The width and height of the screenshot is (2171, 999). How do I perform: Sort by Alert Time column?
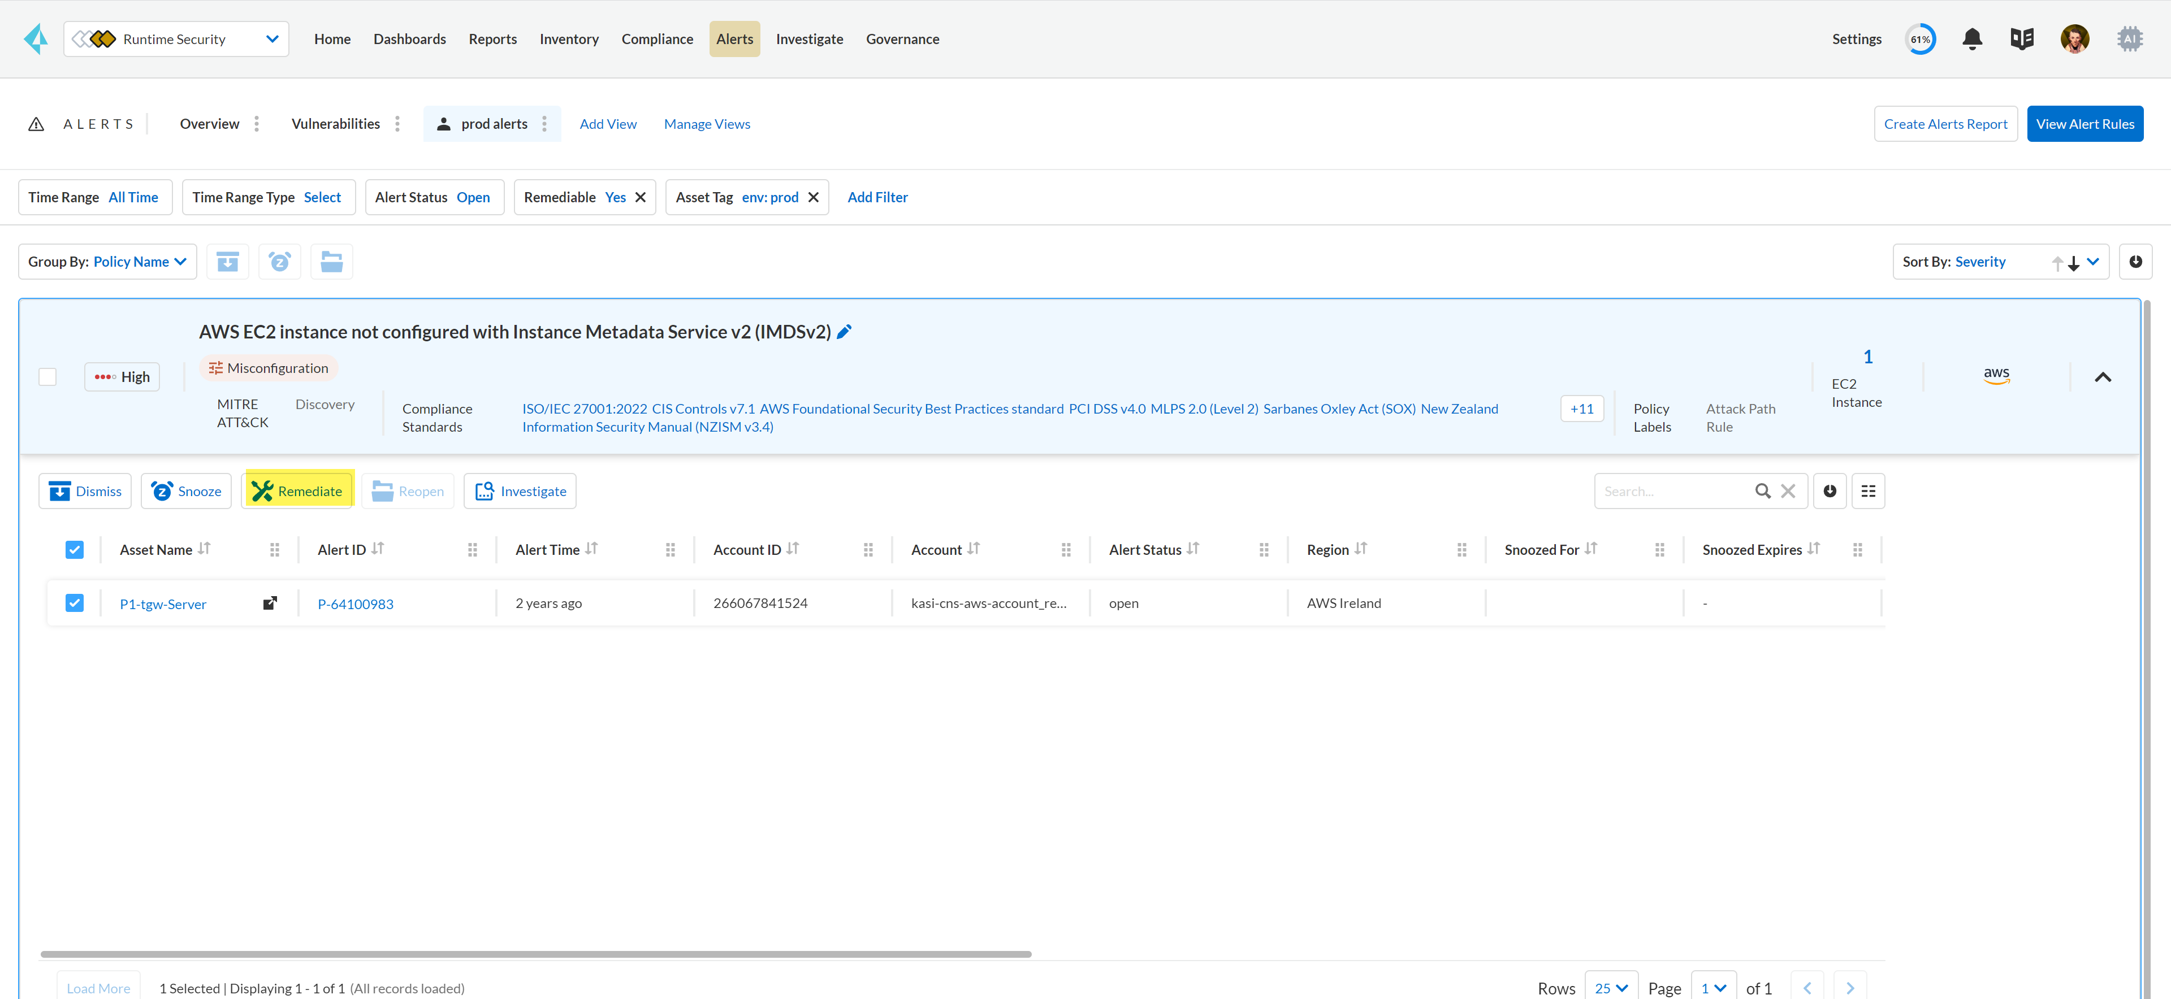tap(591, 548)
